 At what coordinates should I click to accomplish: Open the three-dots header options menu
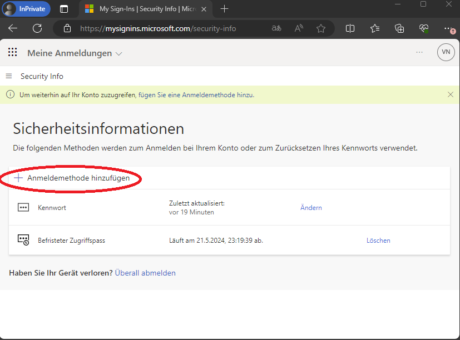point(419,52)
